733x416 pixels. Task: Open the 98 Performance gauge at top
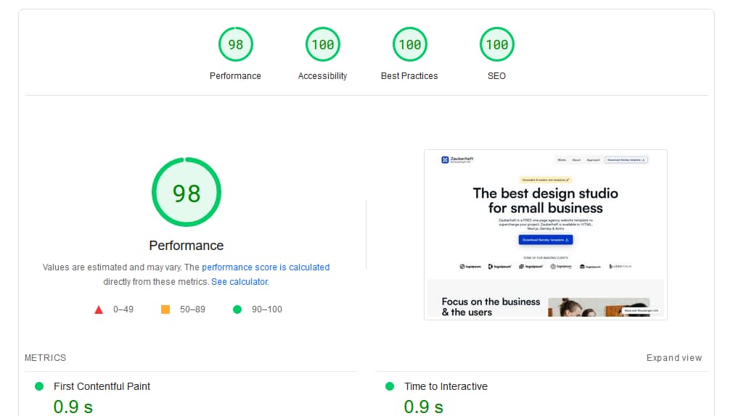pos(236,44)
